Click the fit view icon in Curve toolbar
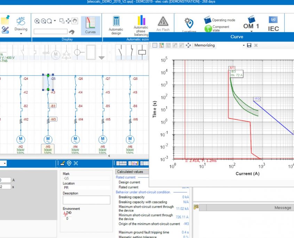Image resolution: width=294 pixels, height=238 pixels. pos(188,45)
